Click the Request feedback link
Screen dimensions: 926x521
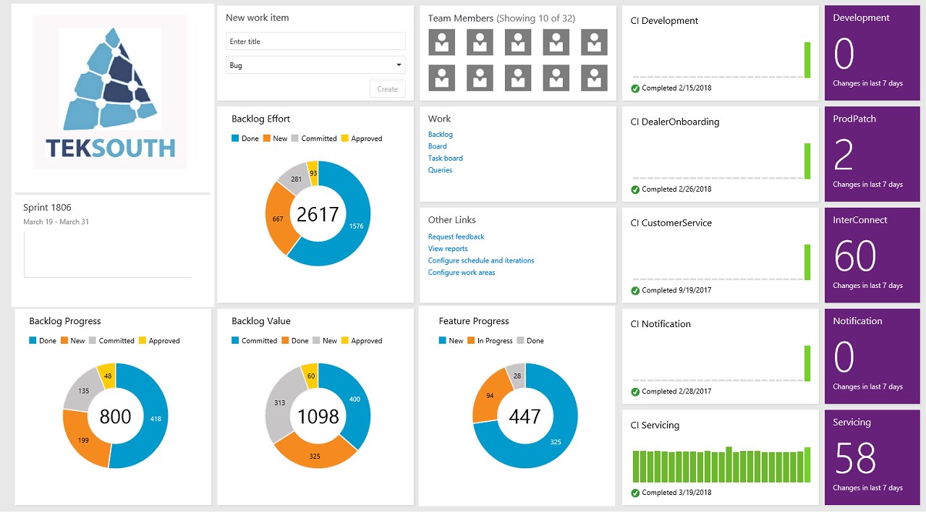(456, 237)
